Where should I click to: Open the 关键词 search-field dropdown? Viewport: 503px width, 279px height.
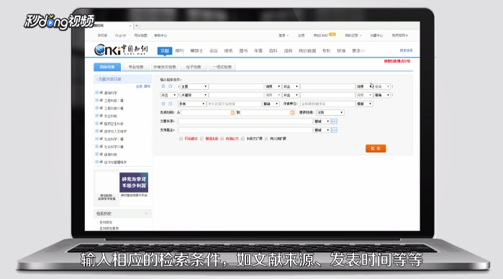pyautogui.click(x=194, y=95)
